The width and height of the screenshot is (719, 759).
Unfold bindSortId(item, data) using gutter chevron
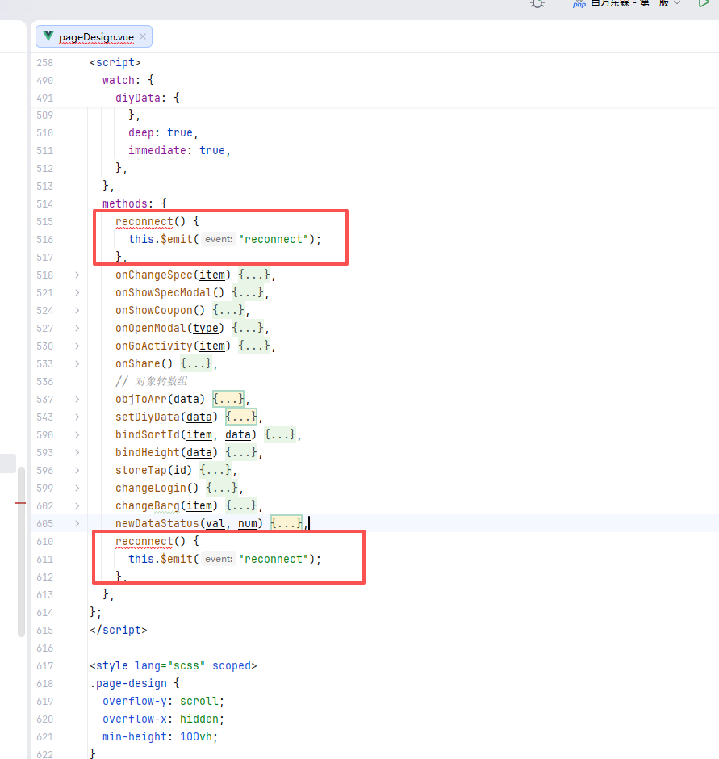pos(77,434)
